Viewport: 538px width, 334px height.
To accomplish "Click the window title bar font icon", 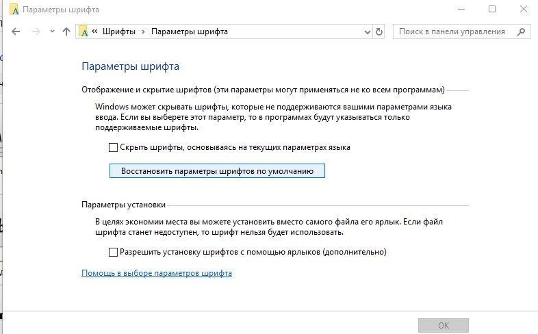I will (x=14, y=10).
